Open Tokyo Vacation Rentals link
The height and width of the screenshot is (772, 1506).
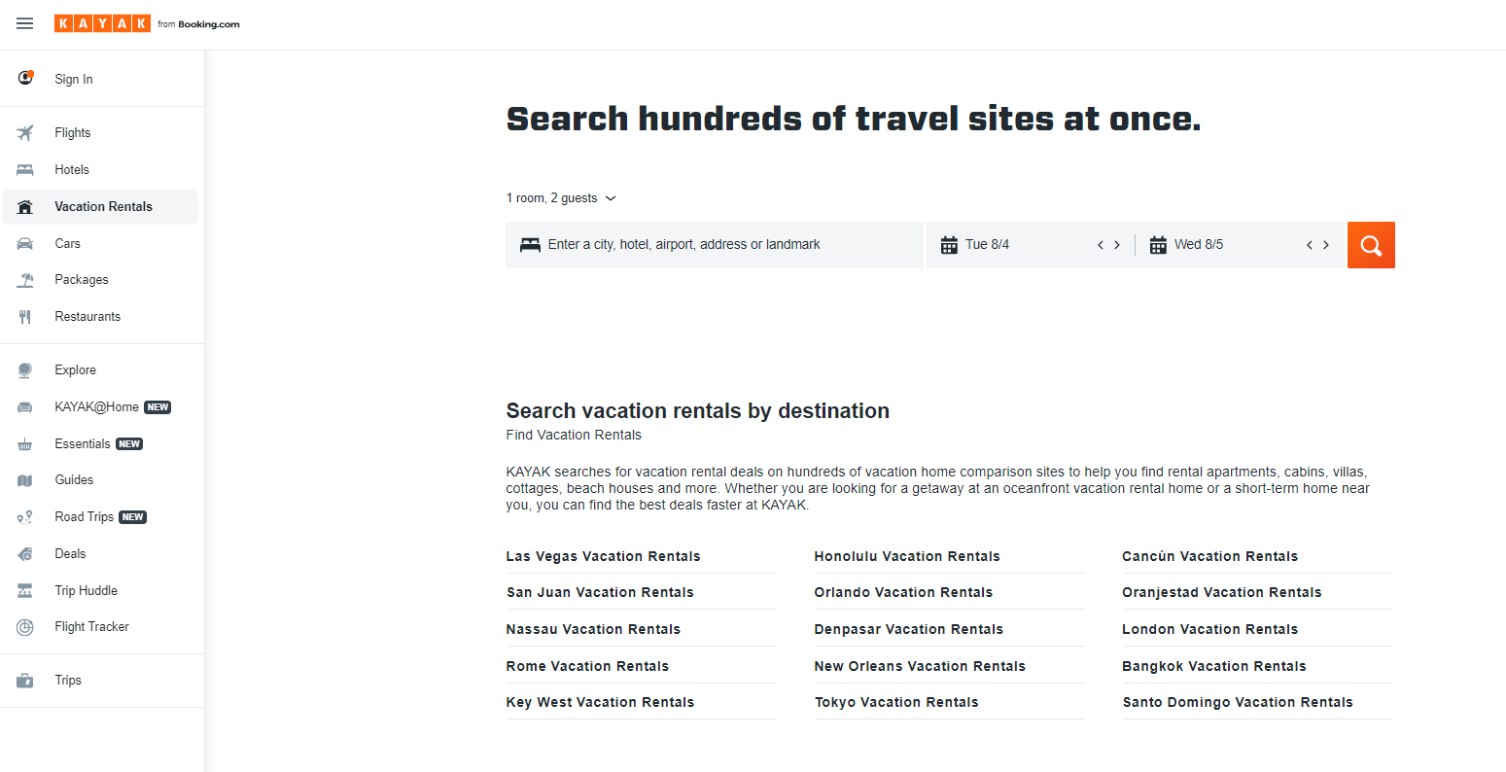tap(896, 702)
